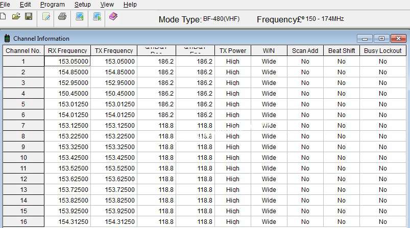Image resolution: width=410 pixels, height=228 pixels.
Task: Maximize the Channel Information window
Action: (x=381, y=39)
